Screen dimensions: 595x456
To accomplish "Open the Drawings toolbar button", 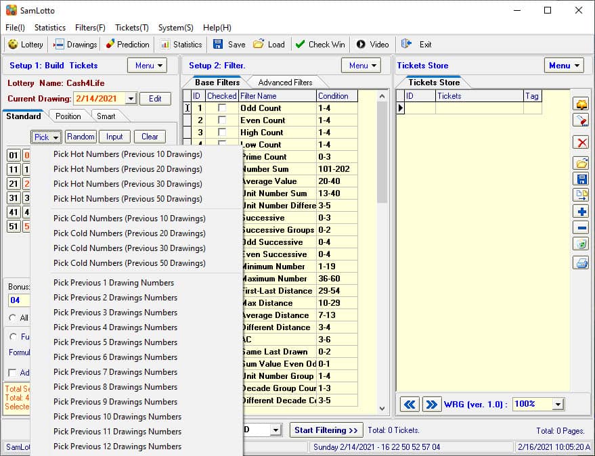I will pos(75,45).
